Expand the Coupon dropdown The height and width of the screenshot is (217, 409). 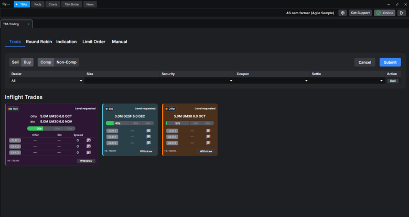tap(272, 81)
